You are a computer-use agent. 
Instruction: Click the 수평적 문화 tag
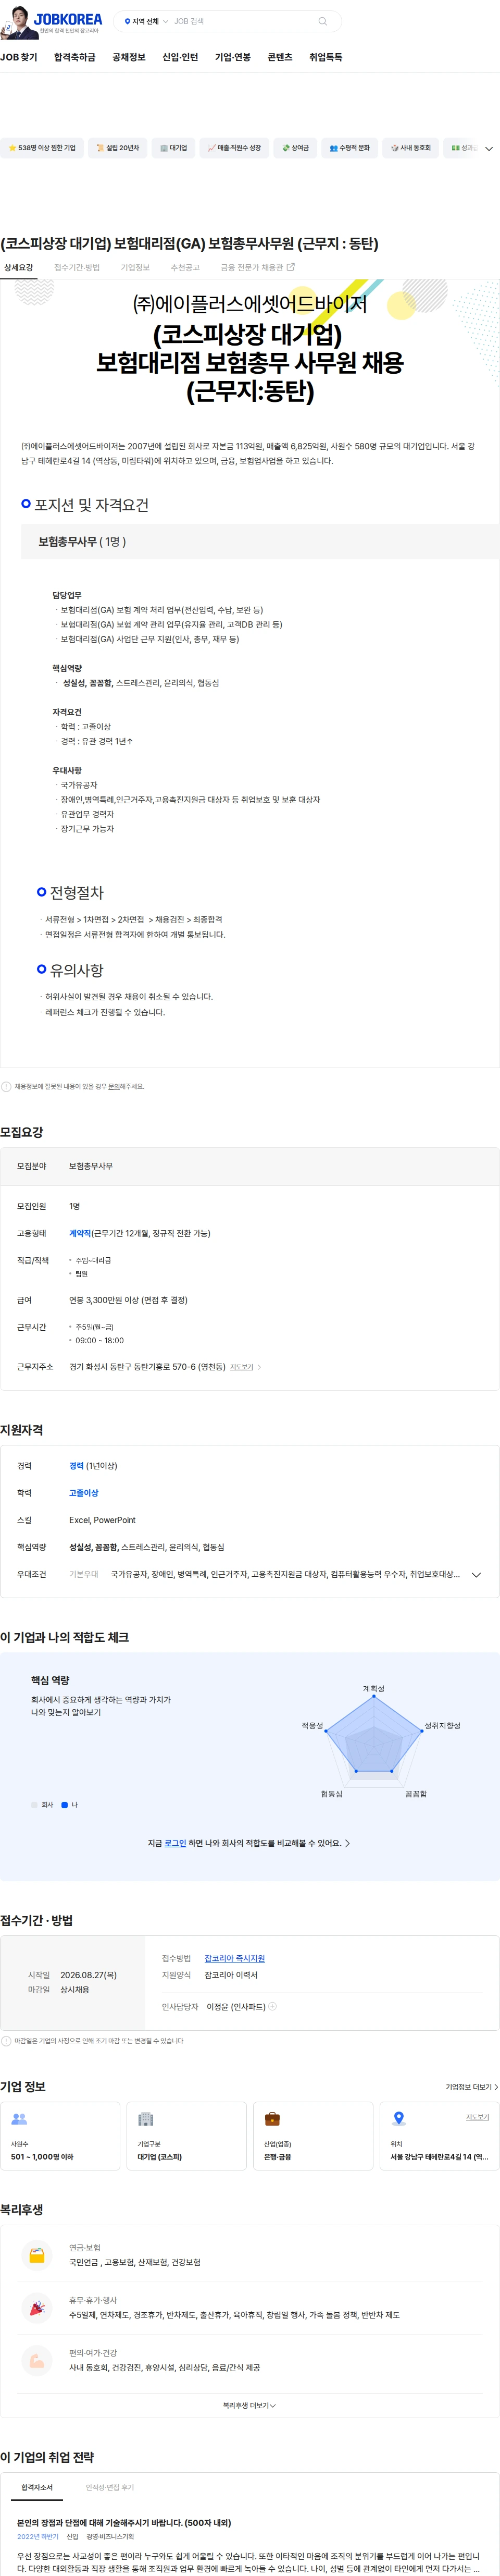point(350,148)
